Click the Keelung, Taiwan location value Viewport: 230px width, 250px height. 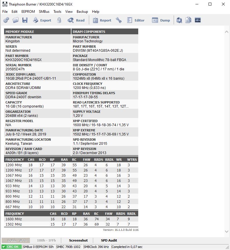click(x=19, y=144)
